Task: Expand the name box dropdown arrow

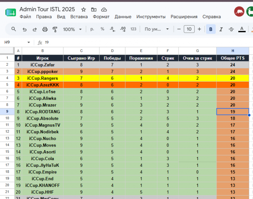Action: tap(28, 42)
